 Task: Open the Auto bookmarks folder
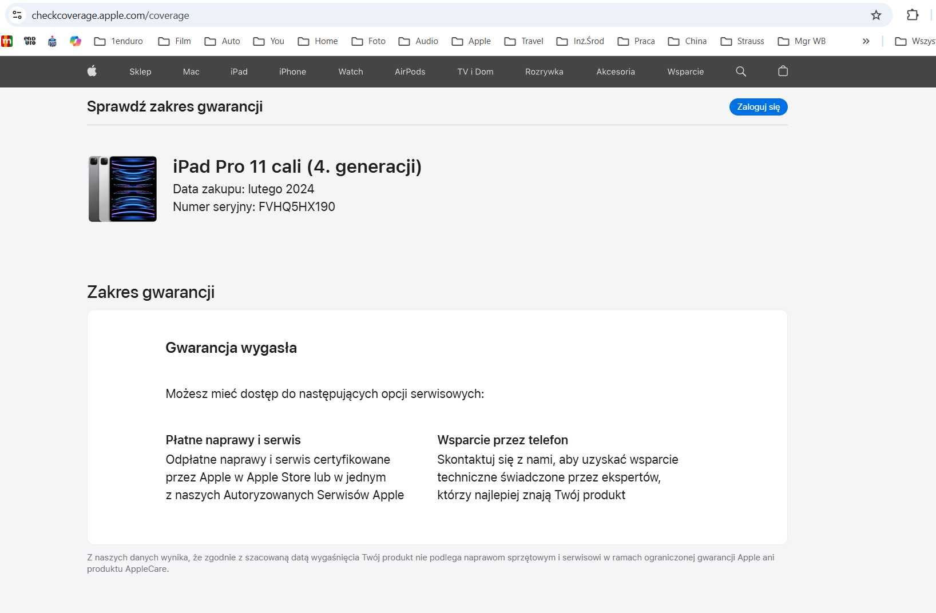(222, 41)
